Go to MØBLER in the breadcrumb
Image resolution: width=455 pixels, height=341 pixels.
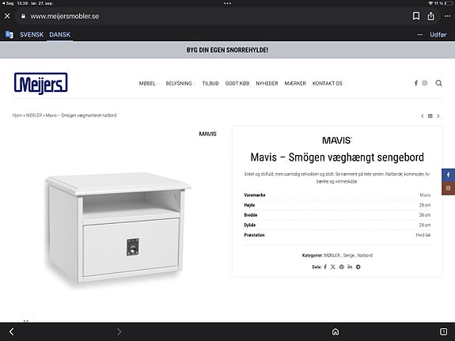click(x=34, y=116)
